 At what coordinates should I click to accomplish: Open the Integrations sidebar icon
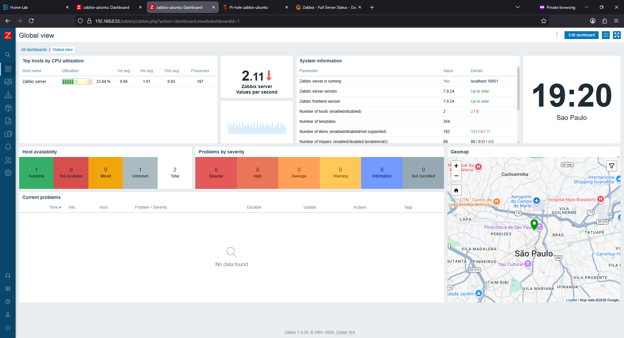[8, 289]
